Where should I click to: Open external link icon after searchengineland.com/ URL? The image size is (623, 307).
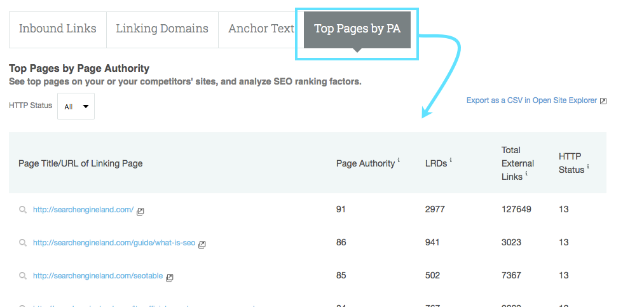(140, 211)
